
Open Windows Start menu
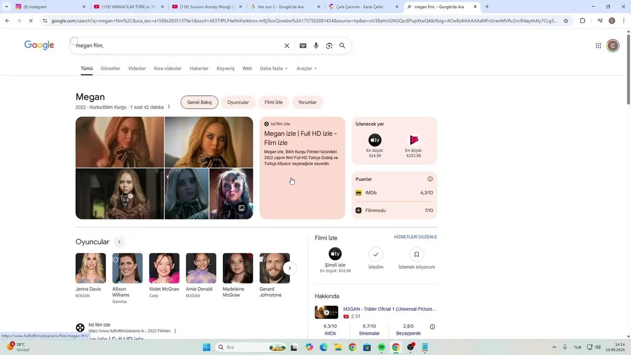click(207, 347)
